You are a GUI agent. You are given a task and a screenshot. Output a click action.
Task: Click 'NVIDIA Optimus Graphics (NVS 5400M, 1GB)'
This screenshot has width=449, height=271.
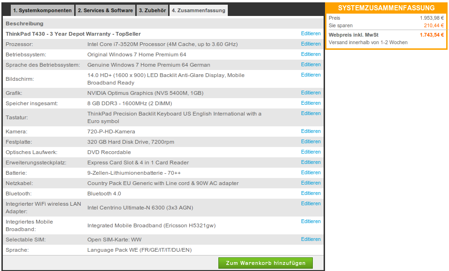[x=146, y=93]
